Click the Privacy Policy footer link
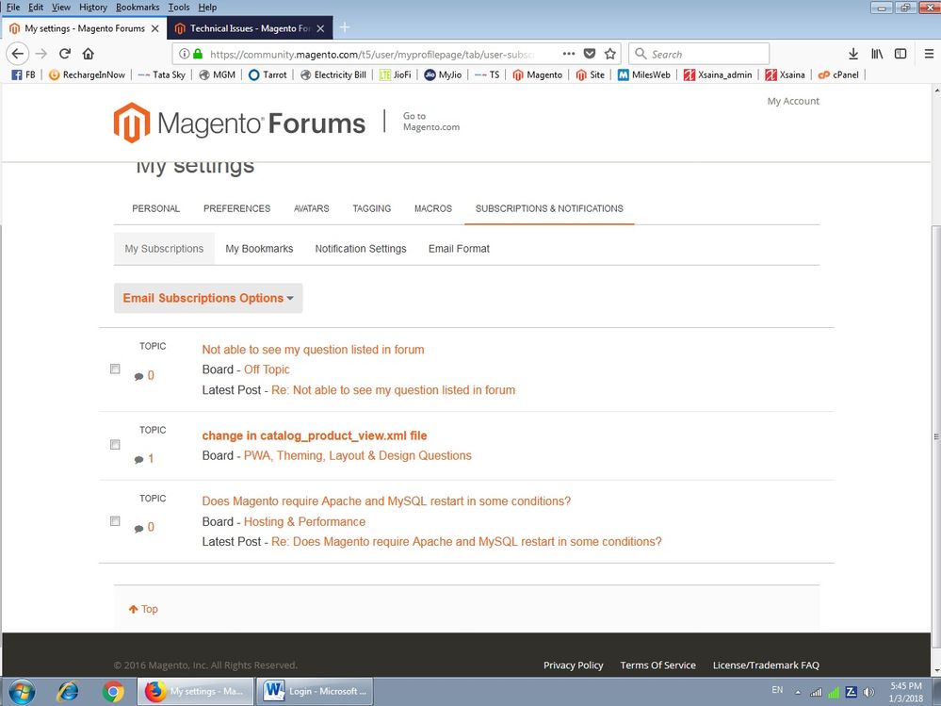The height and width of the screenshot is (706, 941). pyautogui.click(x=573, y=665)
